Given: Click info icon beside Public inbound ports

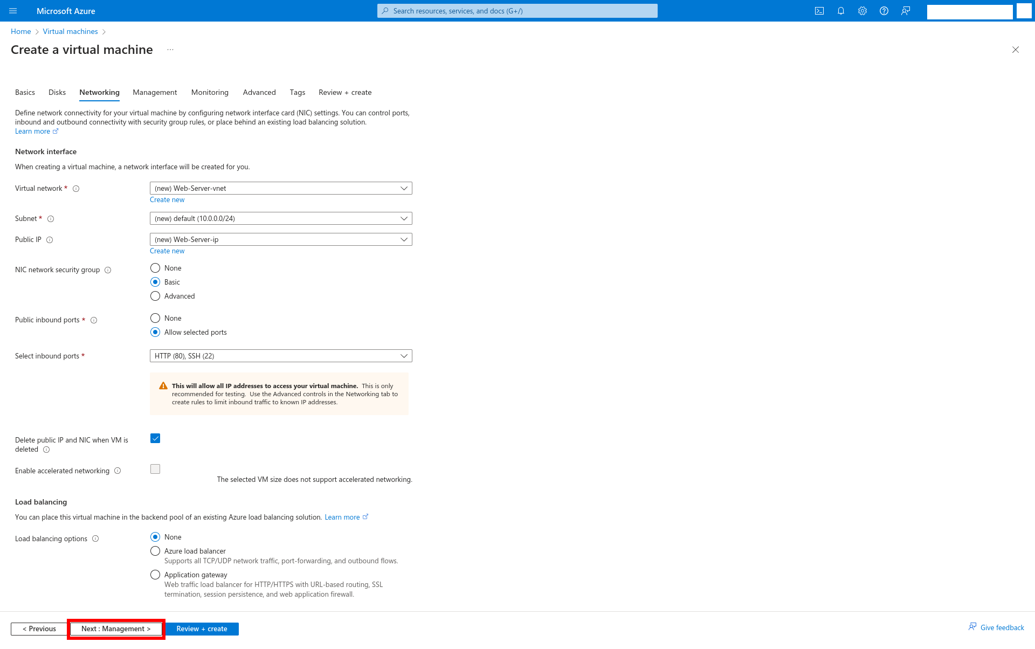Looking at the screenshot, I should pos(94,320).
